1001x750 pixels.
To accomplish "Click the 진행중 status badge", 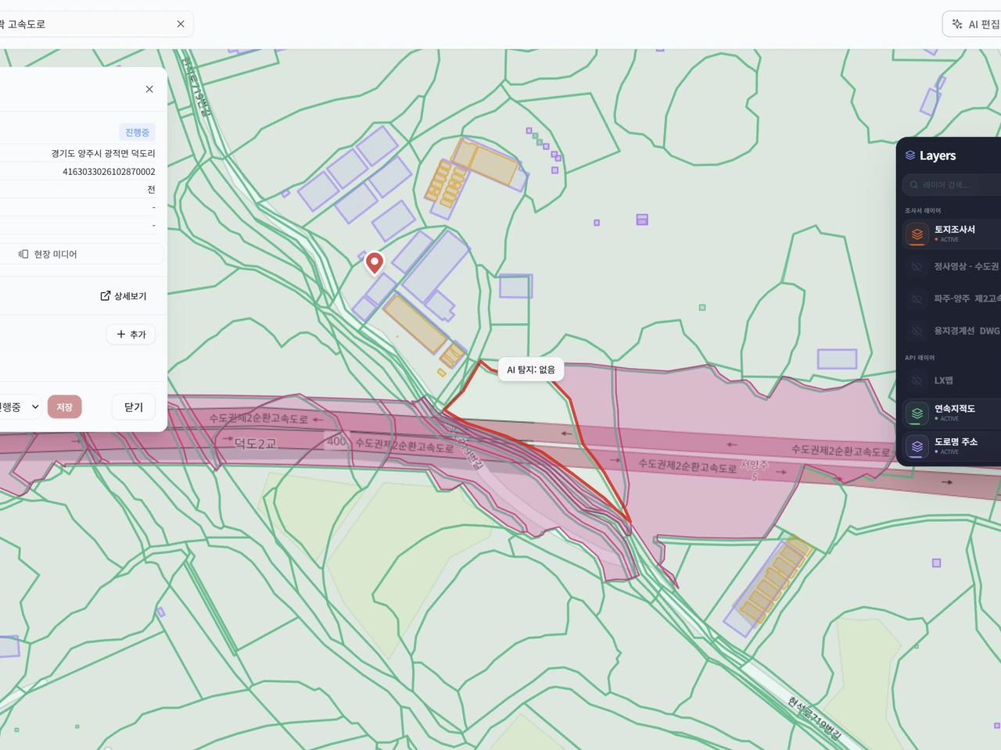I will click(137, 132).
